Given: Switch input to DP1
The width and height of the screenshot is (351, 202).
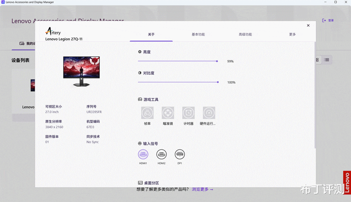Looking at the screenshot, I should click(179, 154).
